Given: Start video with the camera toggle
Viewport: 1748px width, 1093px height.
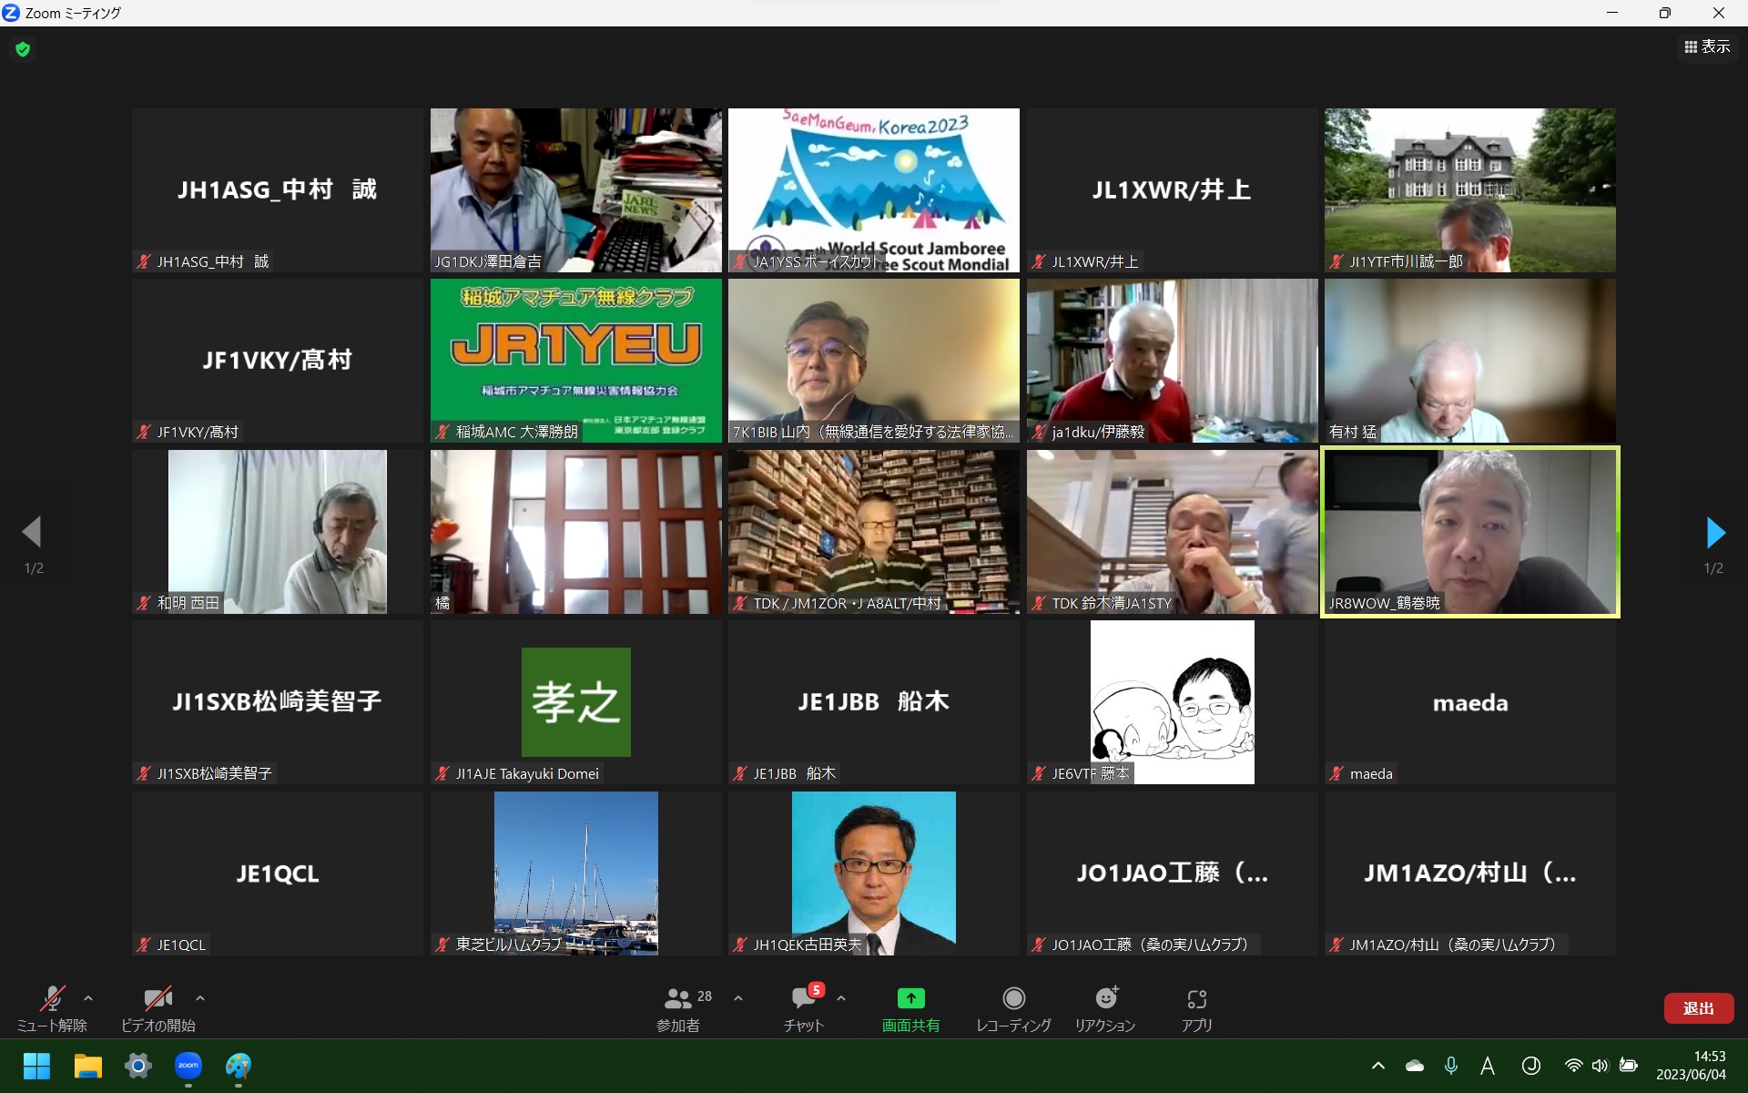Looking at the screenshot, I should tap(158, 999).
